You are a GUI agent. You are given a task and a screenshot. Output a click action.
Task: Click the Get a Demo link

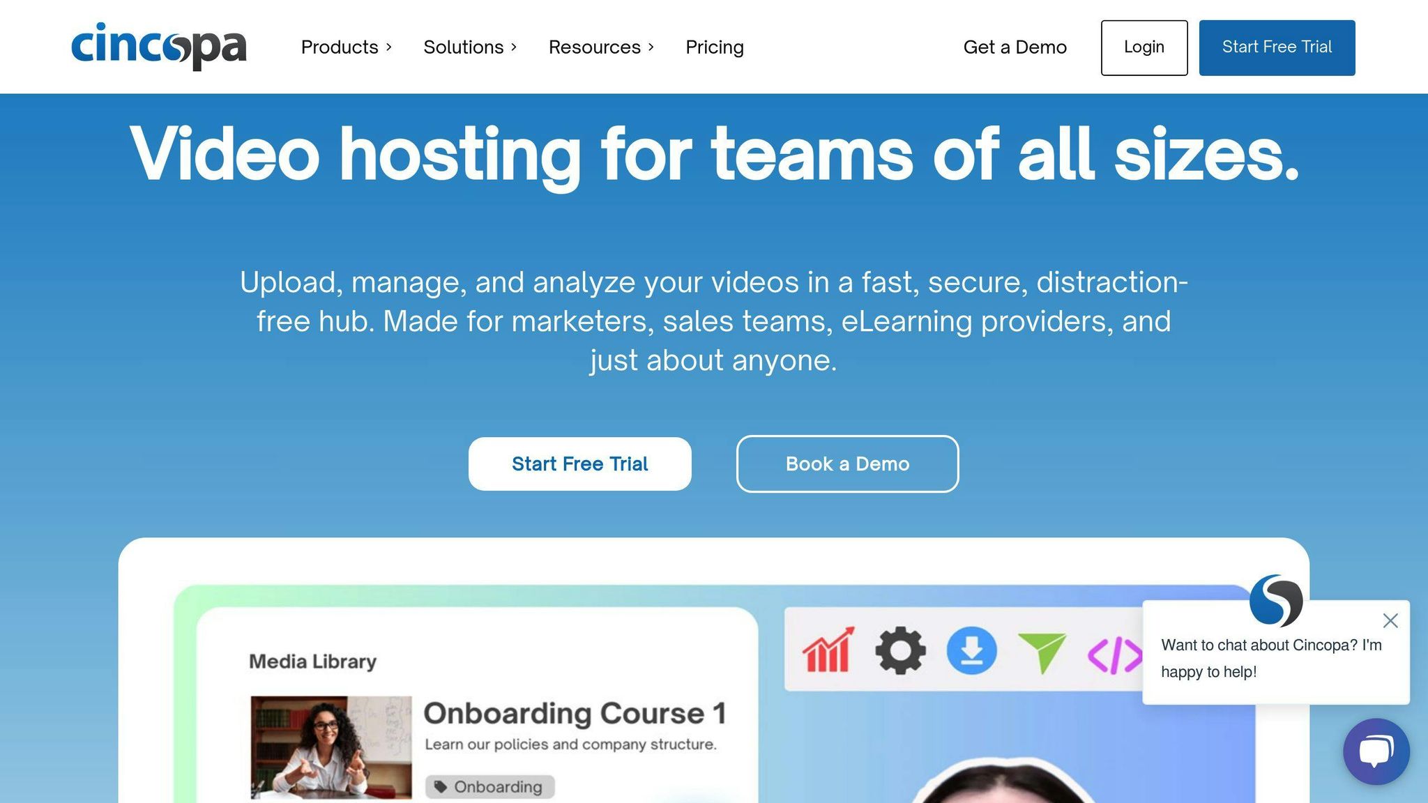coord(1015,47)
